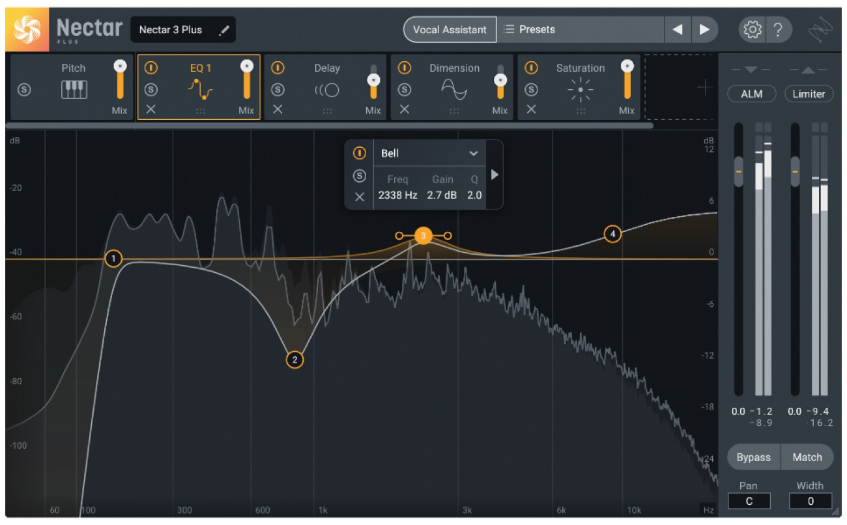The height and width of the screenshot is (525, 847).
Task: Toggle power on the Bell EQ band
Action: point(359,153)
